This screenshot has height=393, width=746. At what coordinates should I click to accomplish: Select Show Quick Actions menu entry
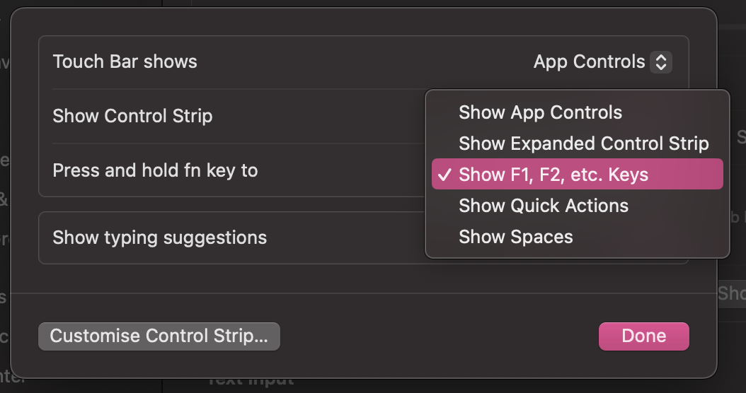[x=543, y=206]
